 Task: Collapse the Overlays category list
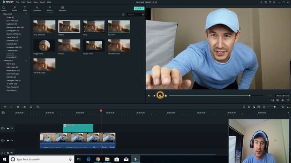click(26, 60)
